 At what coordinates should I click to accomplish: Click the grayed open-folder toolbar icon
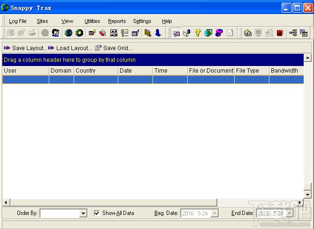(x=32, y=33)
